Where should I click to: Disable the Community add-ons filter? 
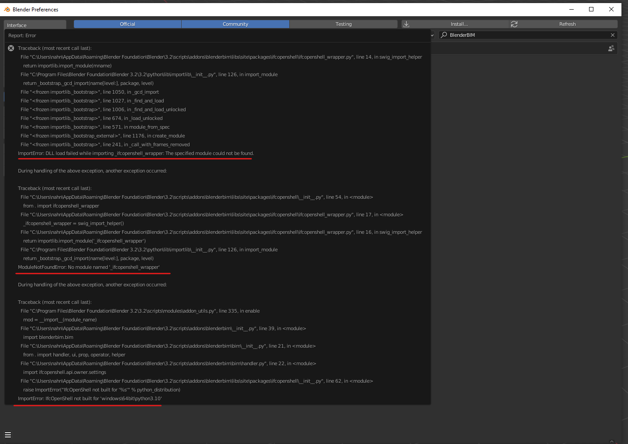(x=235, y=24)
